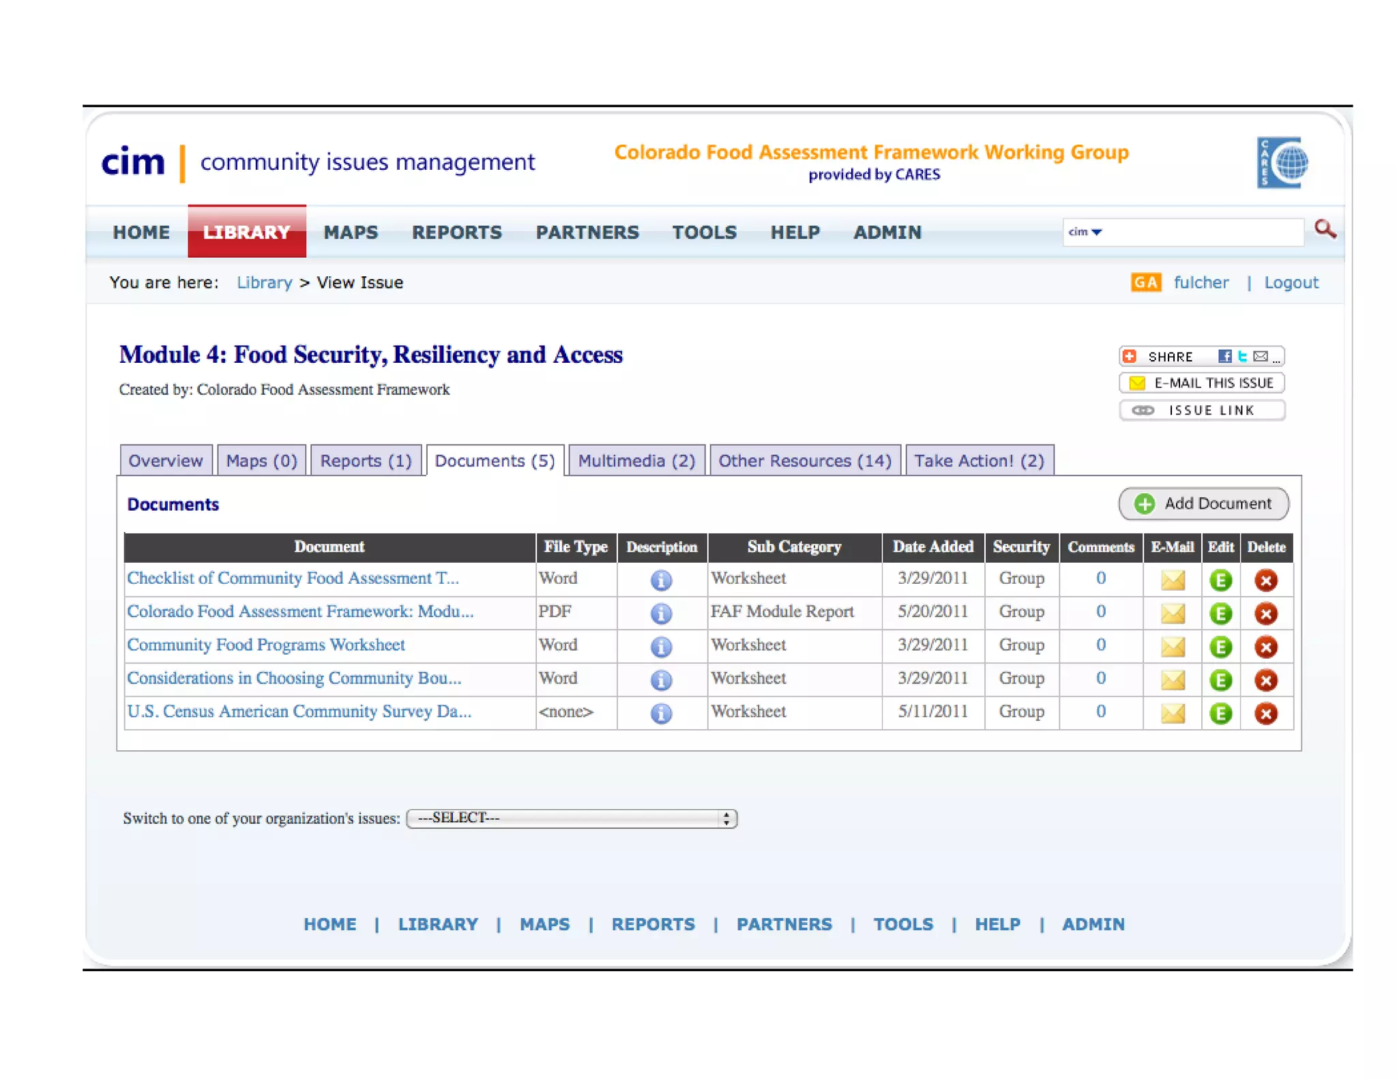The image size is (1397, 1079).
Task: Click the magnifying glass search icon
Action: tap(1325, 229)
